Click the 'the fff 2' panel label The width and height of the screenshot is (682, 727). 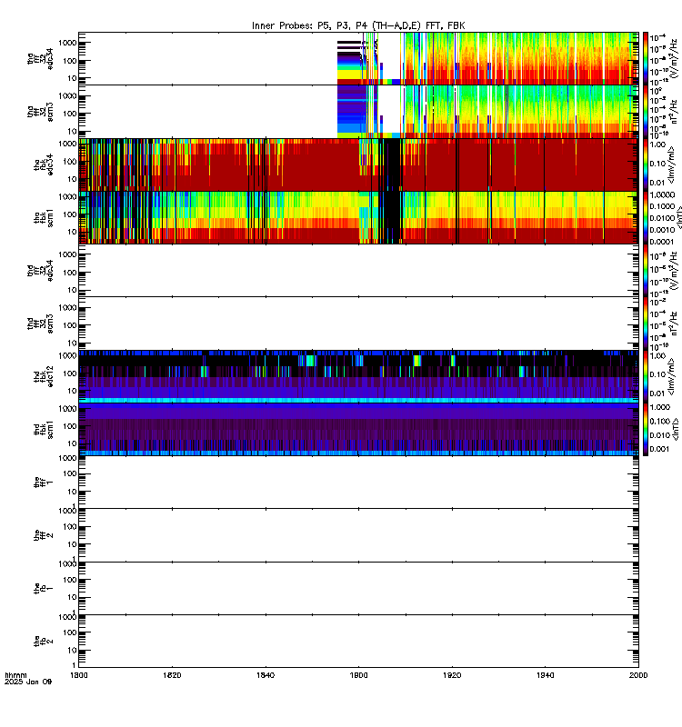click(44, 535)
